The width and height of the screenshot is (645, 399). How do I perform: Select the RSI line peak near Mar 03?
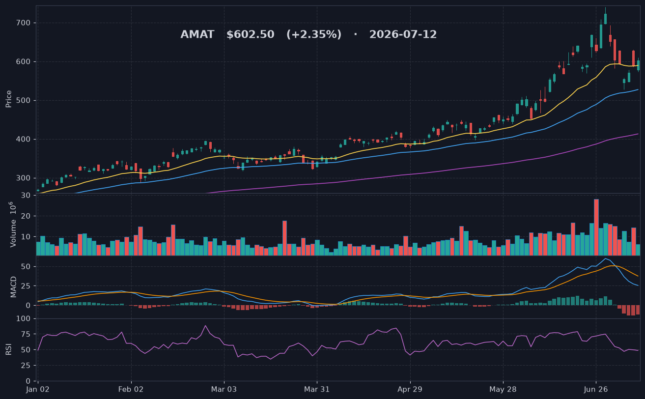click(205, 326)
